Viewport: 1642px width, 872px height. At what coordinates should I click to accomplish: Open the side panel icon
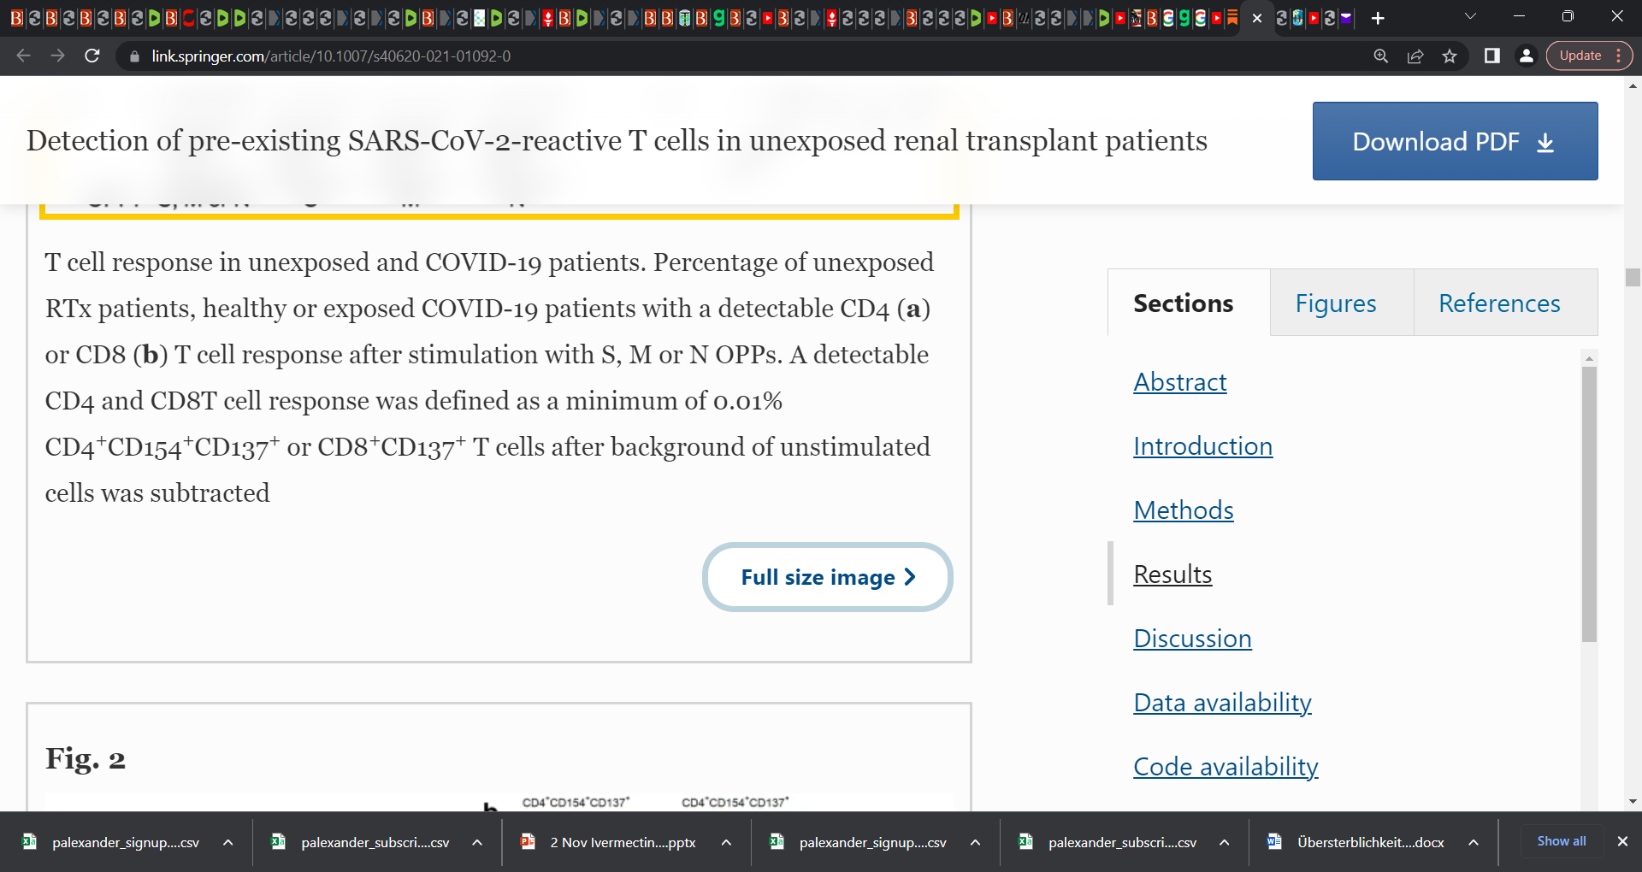click(1492, 56)
